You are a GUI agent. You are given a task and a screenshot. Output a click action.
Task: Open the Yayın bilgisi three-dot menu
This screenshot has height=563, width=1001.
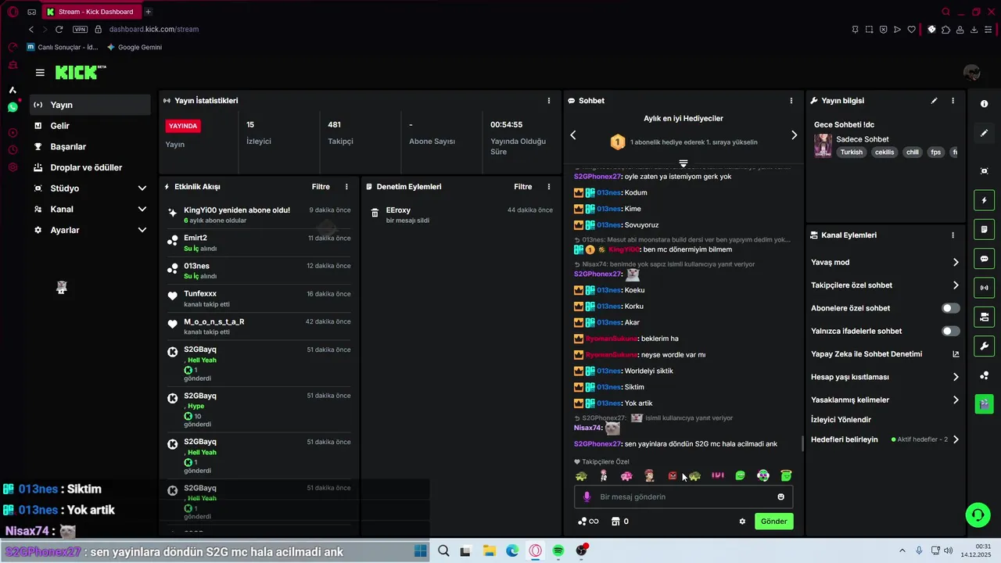pyautogui.click(x=953, y=101)
